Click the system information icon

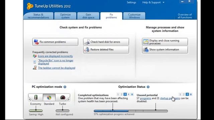pyautogui.click(x=146, y=50)
